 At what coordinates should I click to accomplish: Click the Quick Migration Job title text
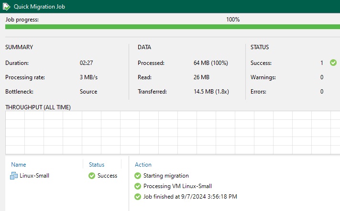click(x=40, y=7)
